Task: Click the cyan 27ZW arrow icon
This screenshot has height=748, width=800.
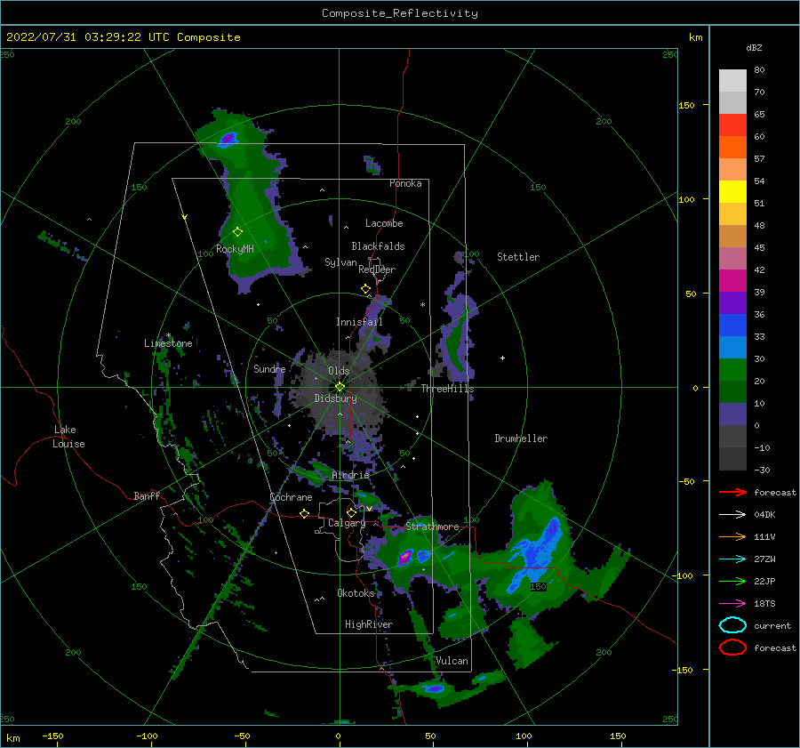Action: [732, 559]
